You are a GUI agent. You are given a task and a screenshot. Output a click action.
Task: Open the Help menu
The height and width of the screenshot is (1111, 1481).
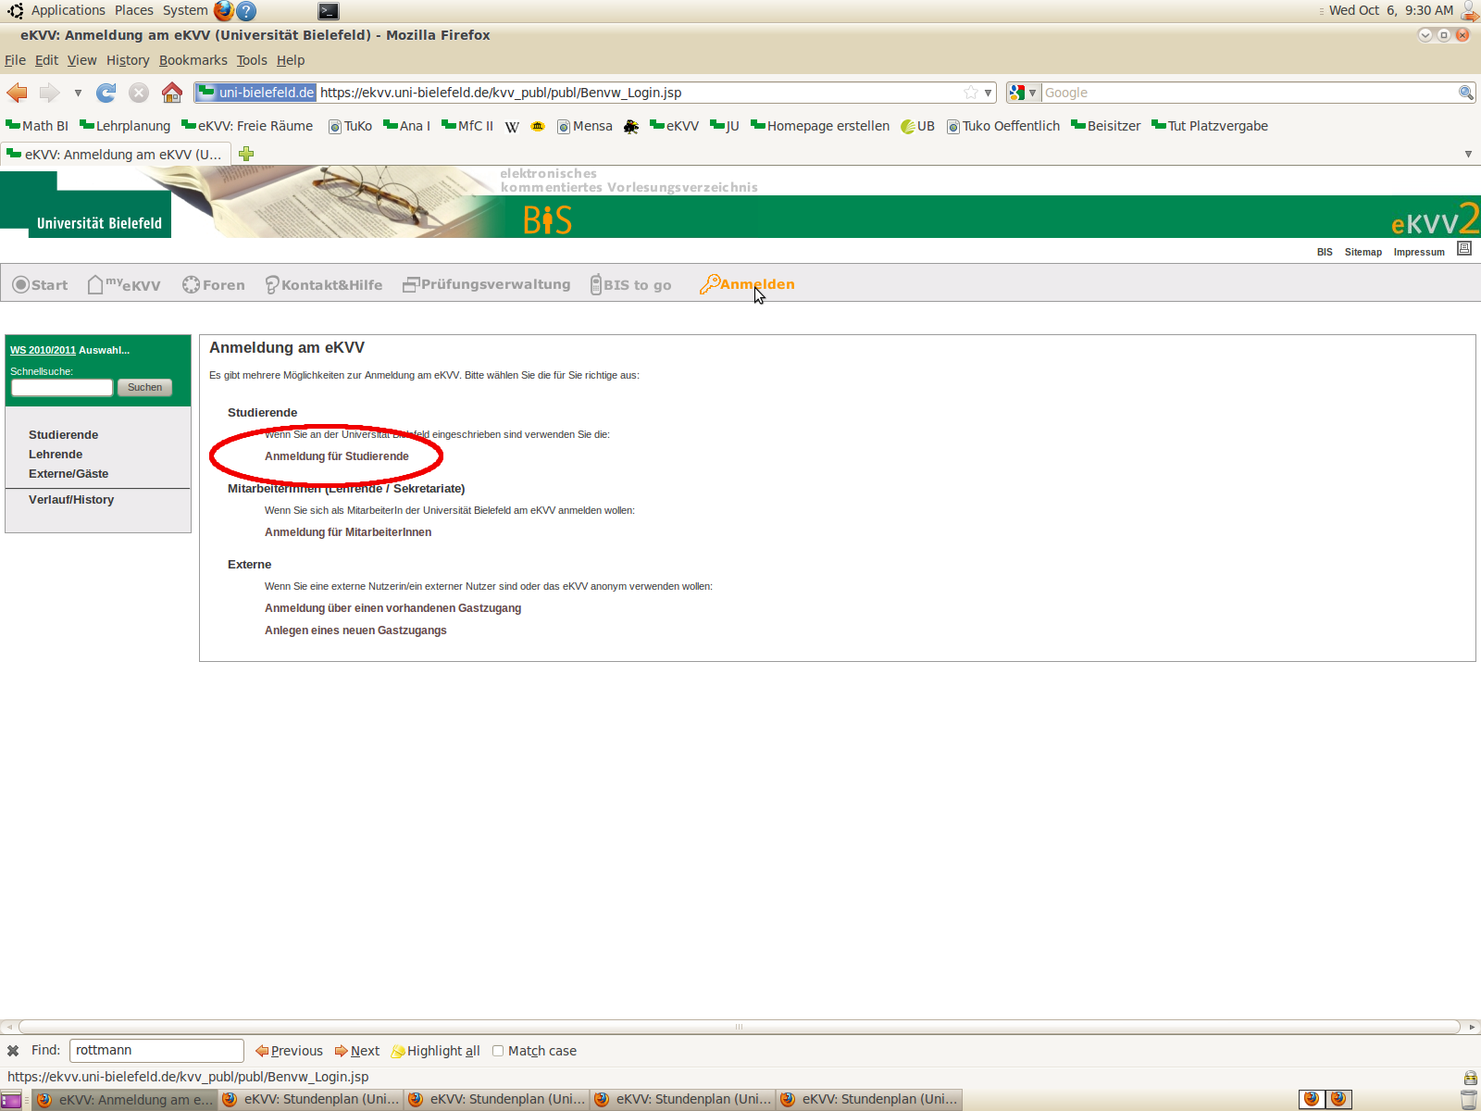pyautogui.click(x=291, y=60)
